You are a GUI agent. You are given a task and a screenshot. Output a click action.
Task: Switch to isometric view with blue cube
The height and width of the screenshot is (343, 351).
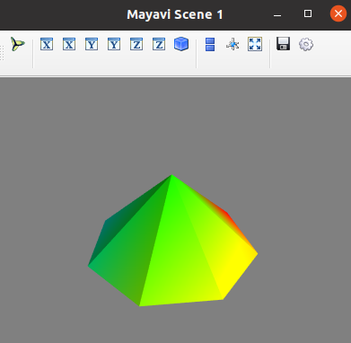pyautogui.click(x=181, y=44)
